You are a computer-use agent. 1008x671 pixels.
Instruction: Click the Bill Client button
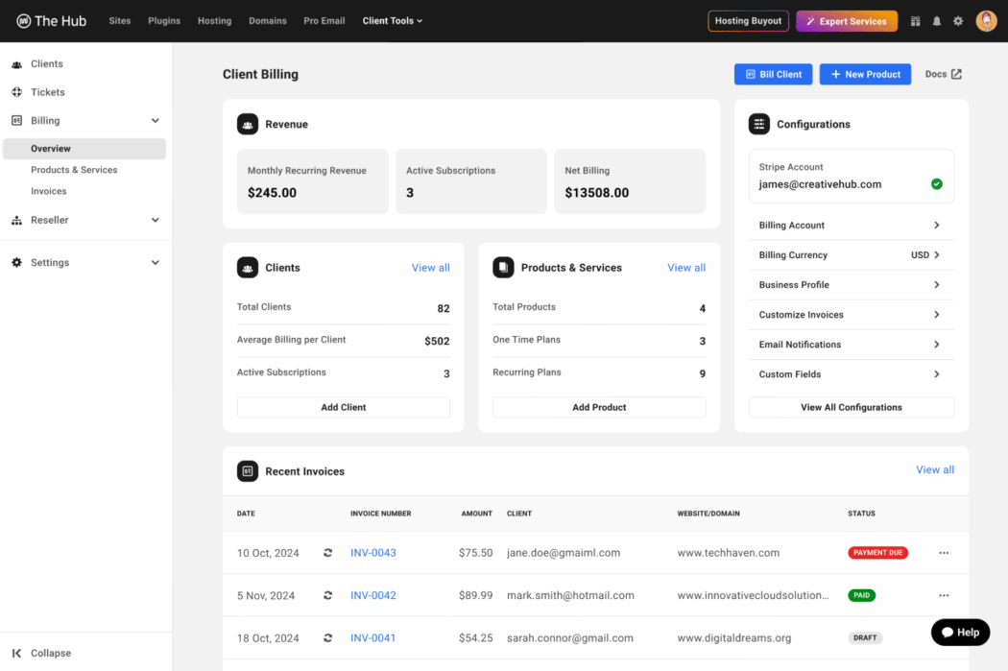click(x=773, y=74)
